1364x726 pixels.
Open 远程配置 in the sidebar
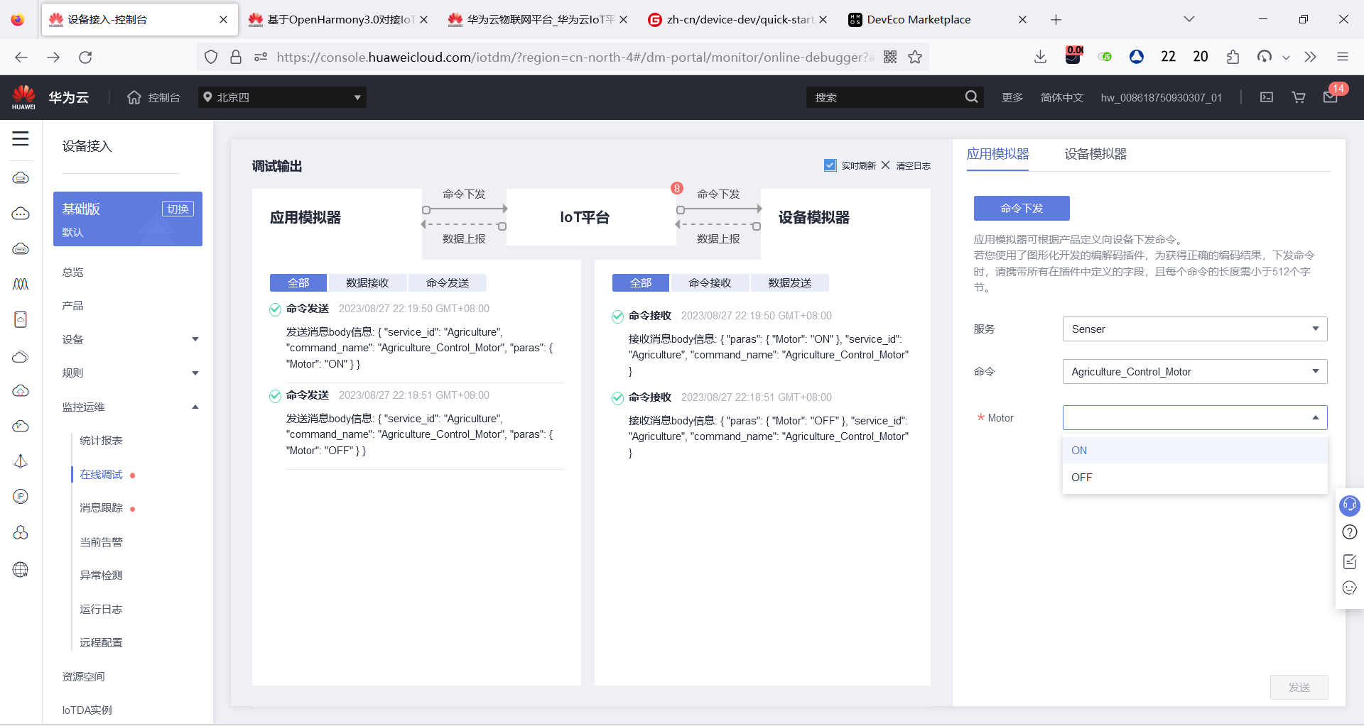[101, 643]
